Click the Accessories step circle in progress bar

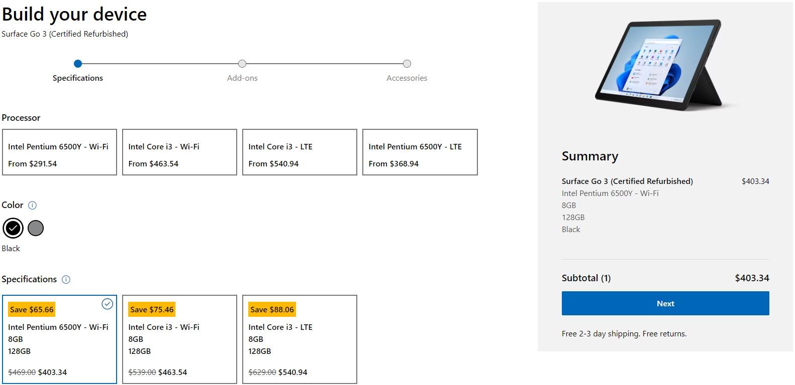point(407,64)
